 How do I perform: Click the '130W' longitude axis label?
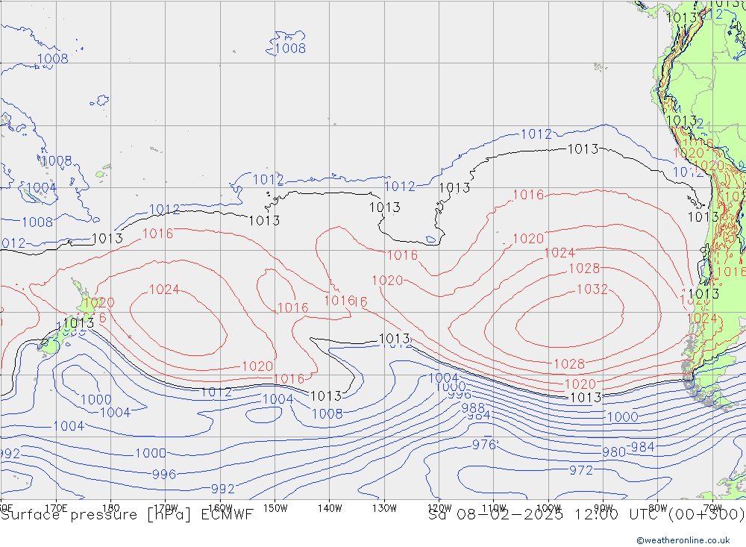[x=384, y=508]
